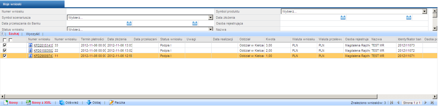
Task: Open second calendar for Data przekazania do Banku
Action: tap(195, 23)
